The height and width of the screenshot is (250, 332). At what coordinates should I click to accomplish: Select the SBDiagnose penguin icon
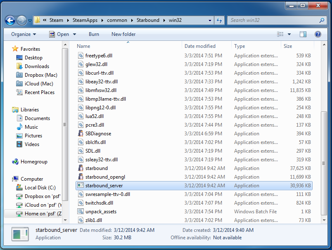click(x=81, y=134)
